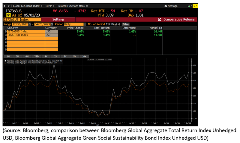Viewport: 240px width, 143px height.
Task: Open the window export options icon
Action: [190, 6]
